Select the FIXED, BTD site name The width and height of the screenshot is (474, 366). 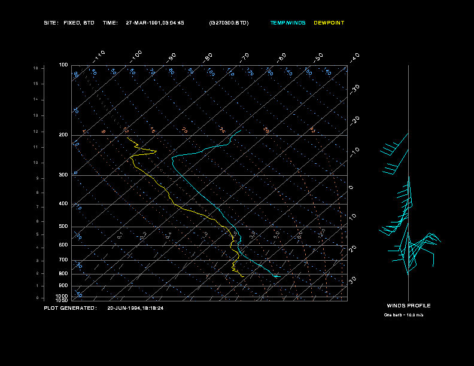(79, 23)
